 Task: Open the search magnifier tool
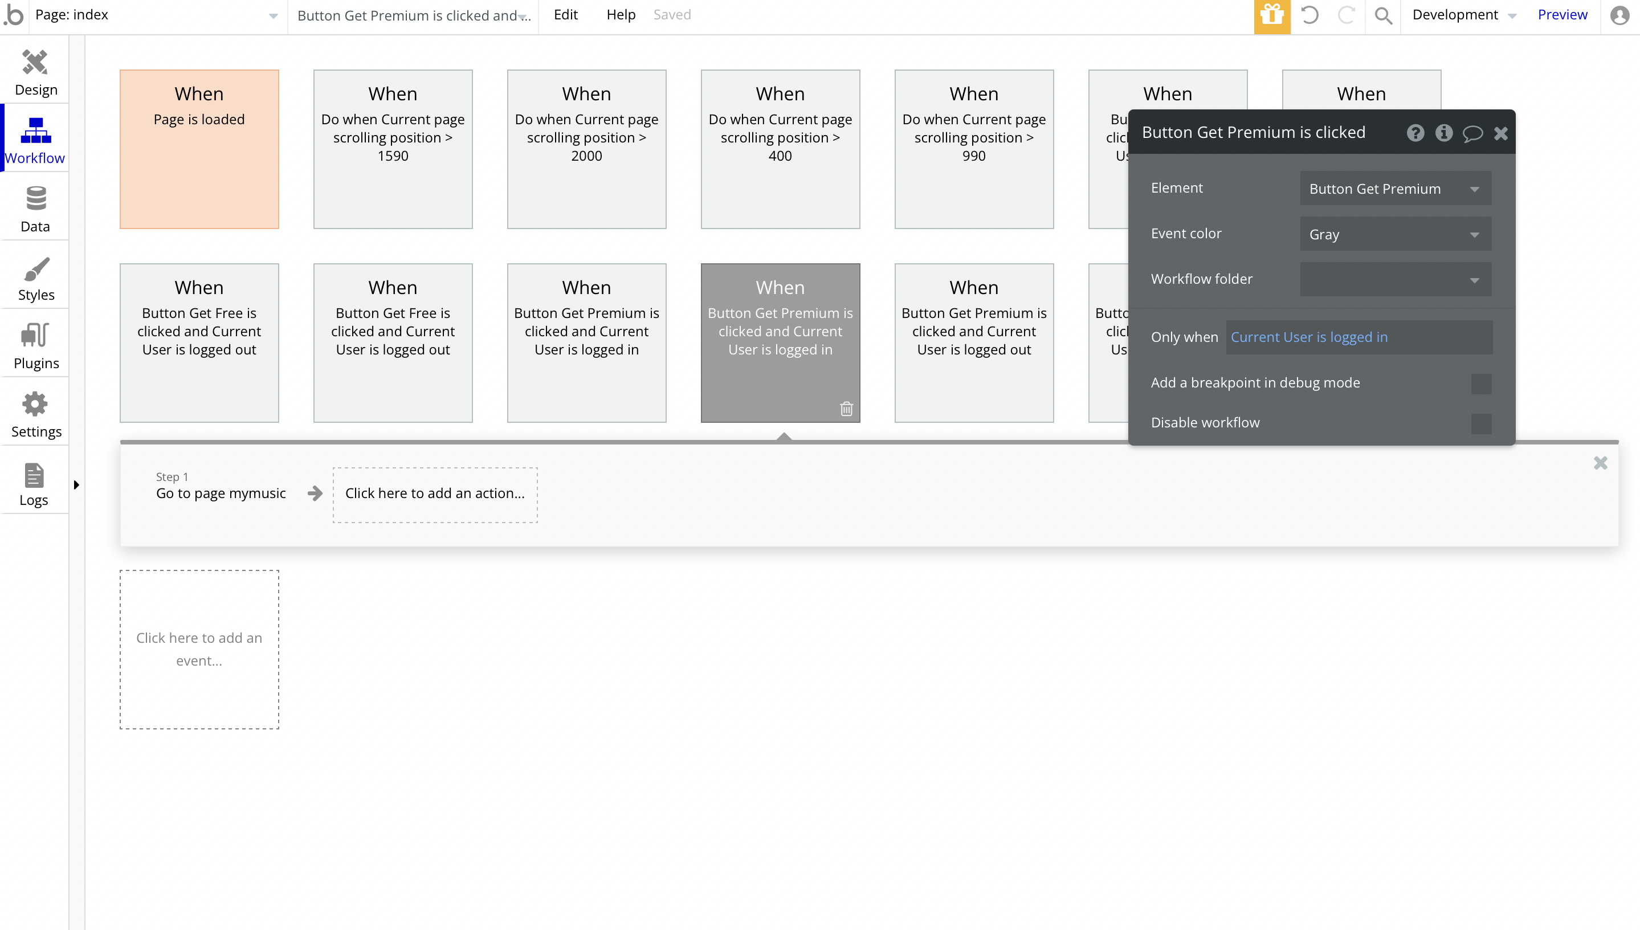pos(1382,15)
